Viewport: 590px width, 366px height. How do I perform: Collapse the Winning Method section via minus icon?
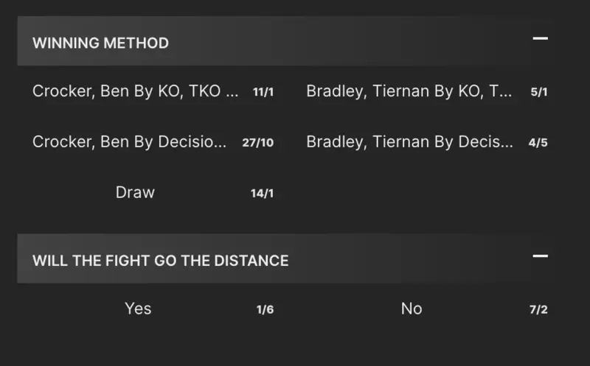click(540, 38)
